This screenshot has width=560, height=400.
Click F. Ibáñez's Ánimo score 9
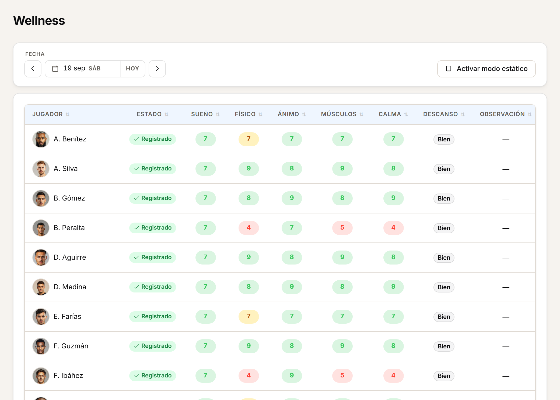292,376
